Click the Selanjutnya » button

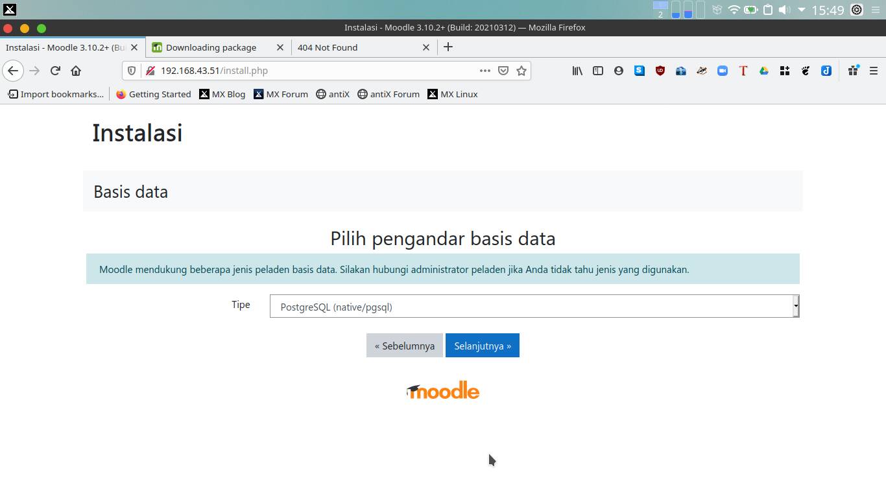point(483,346)
